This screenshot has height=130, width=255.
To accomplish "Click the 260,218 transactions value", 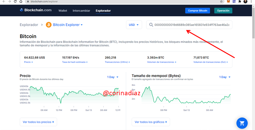I will click(x=110, y=57).
